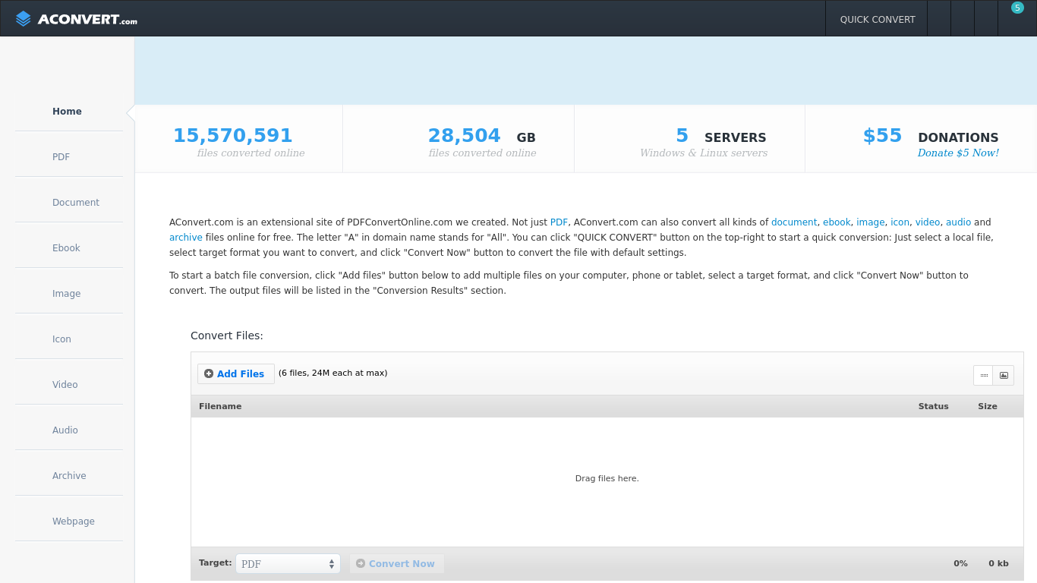1037x583 pixels.
Task: Navigate to the Video sidebar section
Action: [x=65, y=385]
